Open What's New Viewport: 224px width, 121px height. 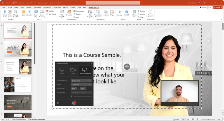tap(134, 14)
